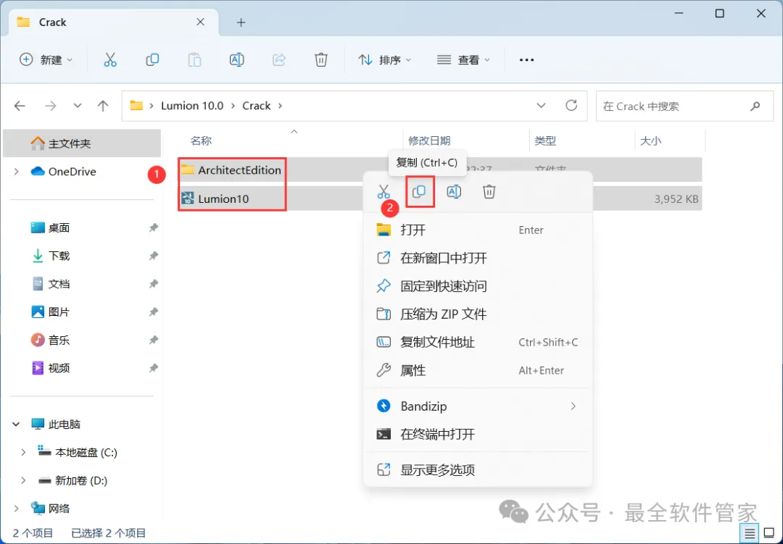Open a new tab with plus button
This screenshot has width=783, height=544.
pos(241,22)
